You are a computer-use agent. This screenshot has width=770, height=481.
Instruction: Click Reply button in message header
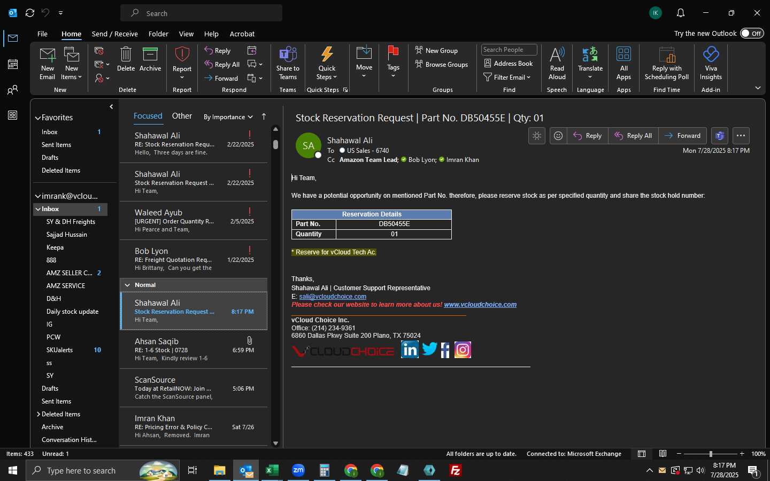point(588,136)
